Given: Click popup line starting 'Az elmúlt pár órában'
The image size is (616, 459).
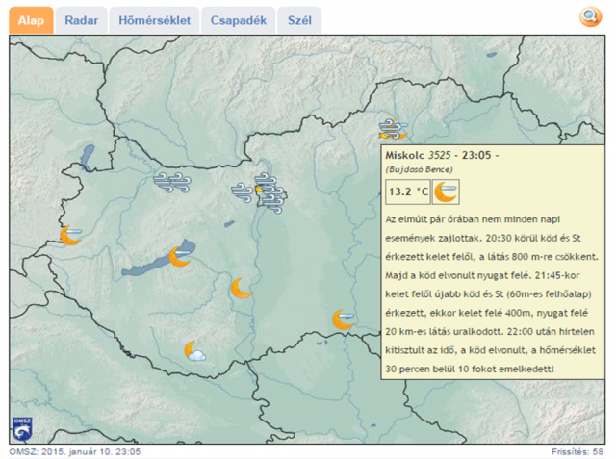Looking at the screenshot, I should coord(473,219).
